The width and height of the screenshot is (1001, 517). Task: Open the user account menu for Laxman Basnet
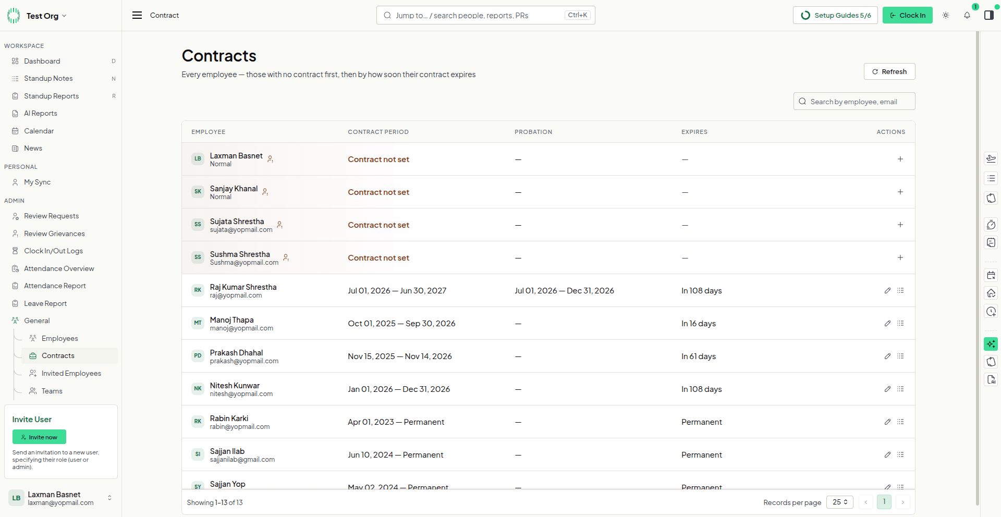[x=60, y=498]
